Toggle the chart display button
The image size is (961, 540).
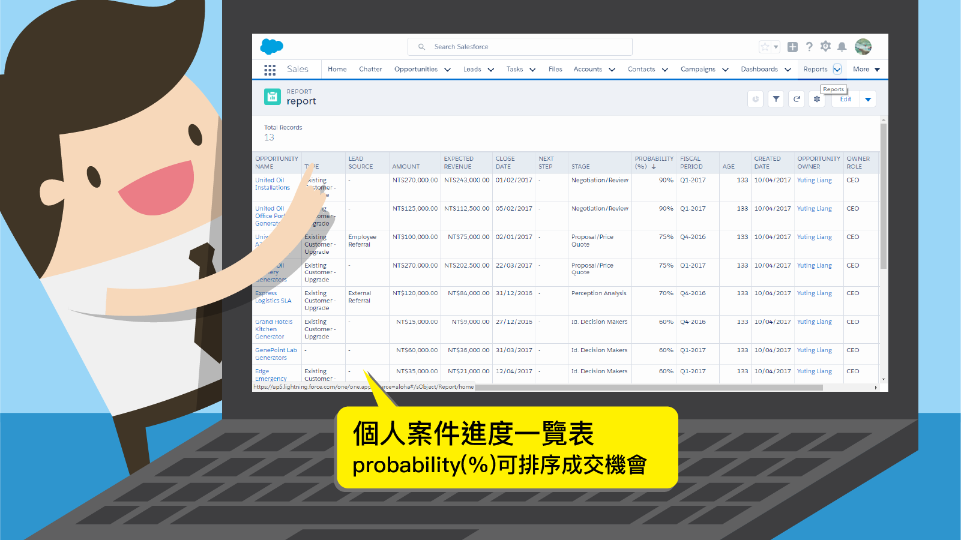coord(756,99)
